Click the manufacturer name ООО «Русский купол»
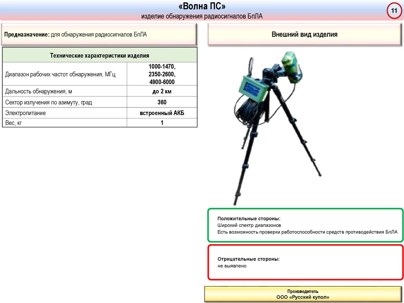Image resolution: width=404 pixels, height=303 pixels. tap(303, 297)
